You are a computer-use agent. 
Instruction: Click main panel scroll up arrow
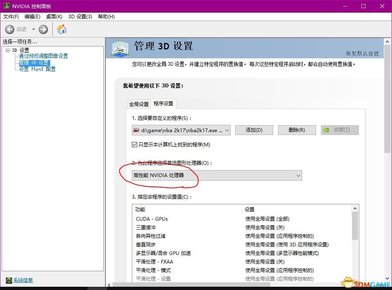[387, 42]
